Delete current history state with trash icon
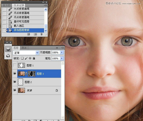Viewport: 143px width, 121px height. [41, 34]
